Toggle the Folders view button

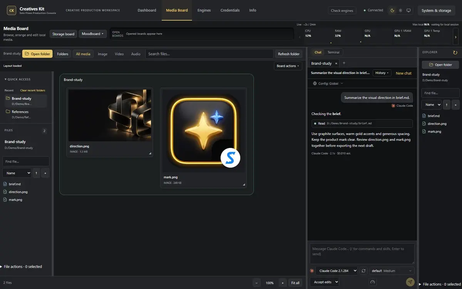(63, 54)
